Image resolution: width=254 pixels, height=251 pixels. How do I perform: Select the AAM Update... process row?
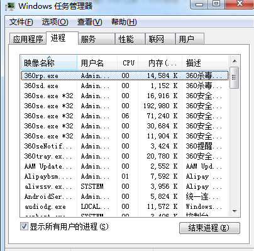124,166
